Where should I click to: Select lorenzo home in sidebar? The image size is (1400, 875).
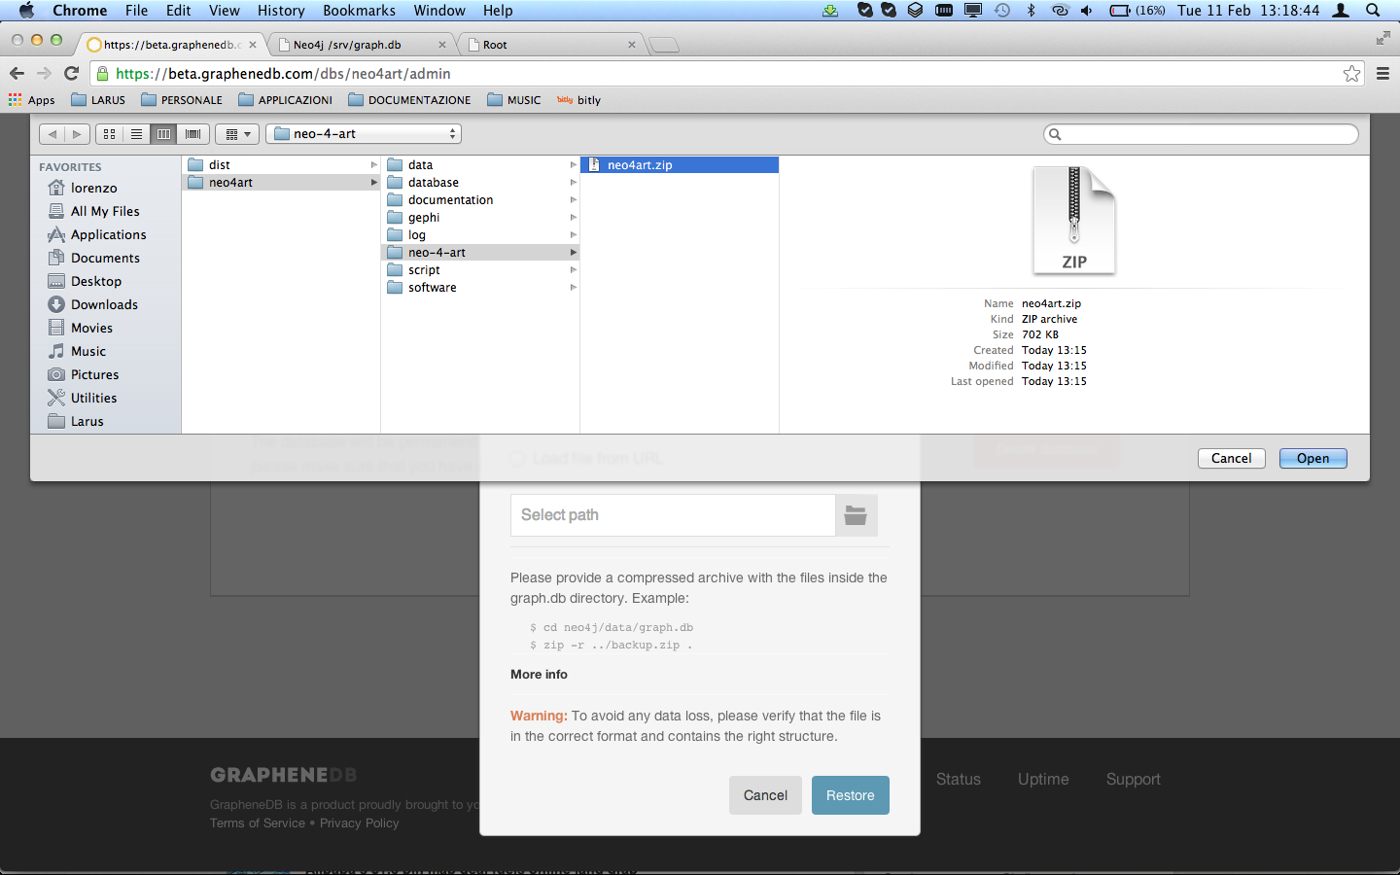coord(94,188)
